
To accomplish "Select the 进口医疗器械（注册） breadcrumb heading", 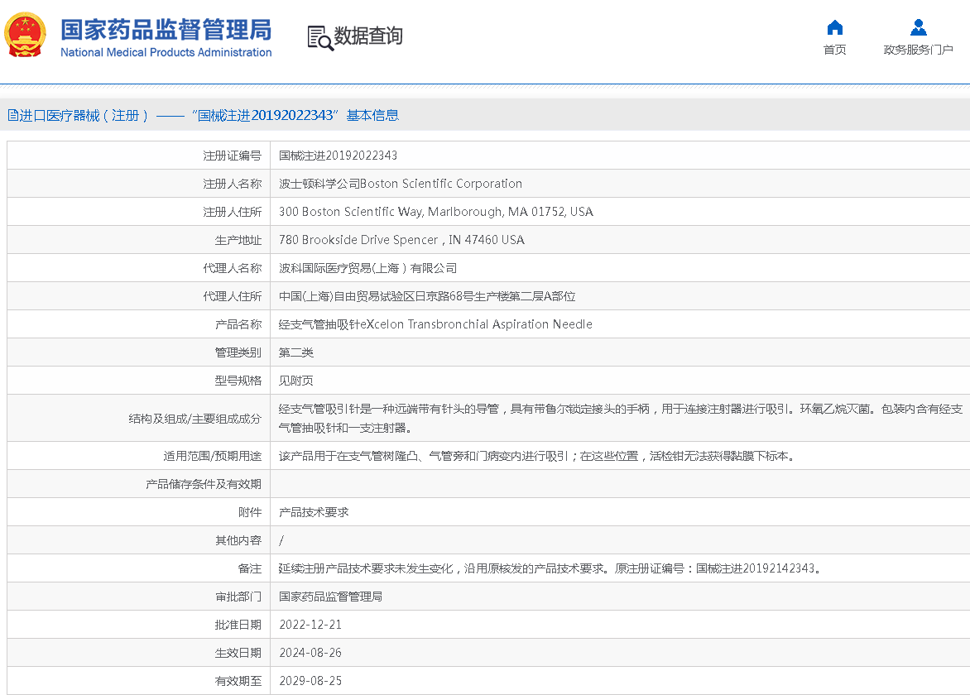I will pyautogui.click(x=84, y=116).
